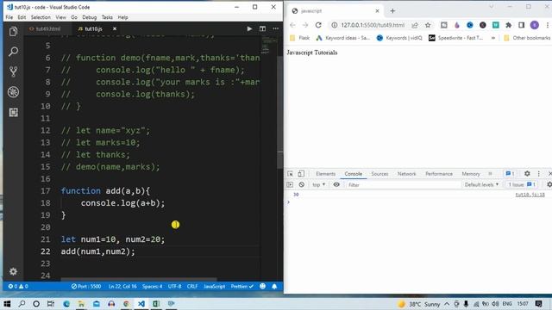
Task: Open the Manage gear in VS Code
Action: click(x=14, y=271)
